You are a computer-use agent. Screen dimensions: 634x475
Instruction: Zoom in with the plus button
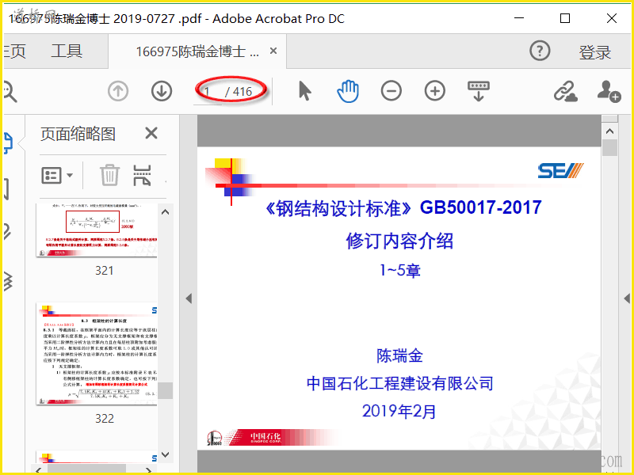(x=434, y=91)
